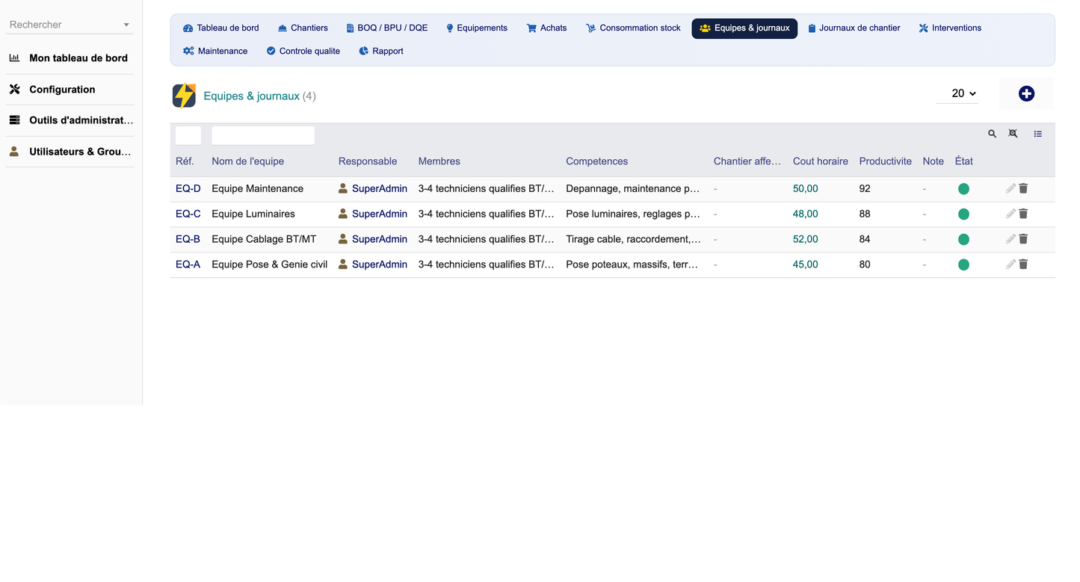Screen dimensions: 1080x582
Task: Sort by Réf. column header
Action: point(185,161)
